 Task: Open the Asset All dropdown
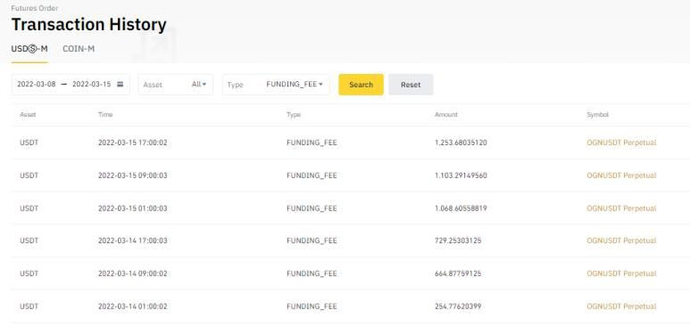tap(176, 85)
